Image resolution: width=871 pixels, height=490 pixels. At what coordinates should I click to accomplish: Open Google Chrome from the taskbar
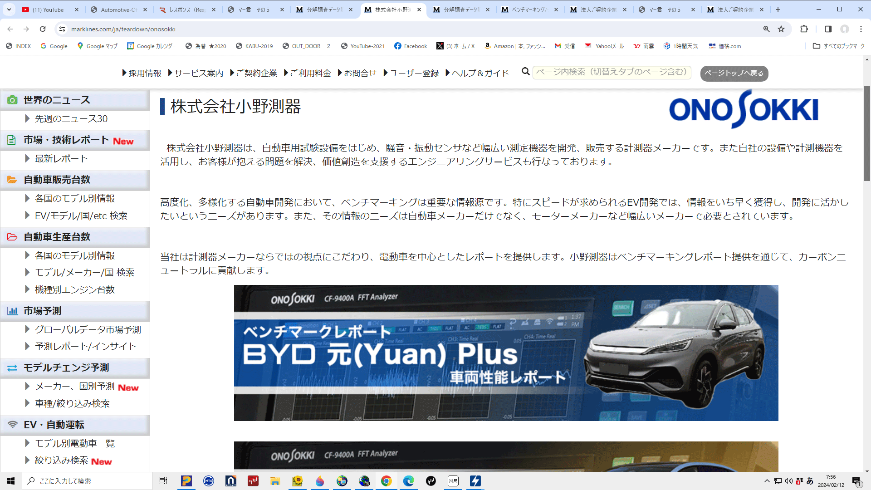pyautogui.click(x=387, y=481)
